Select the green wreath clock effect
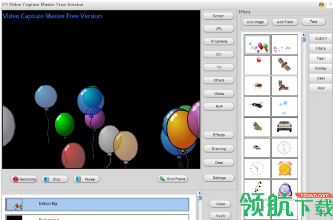 click(x=285, y=148)
